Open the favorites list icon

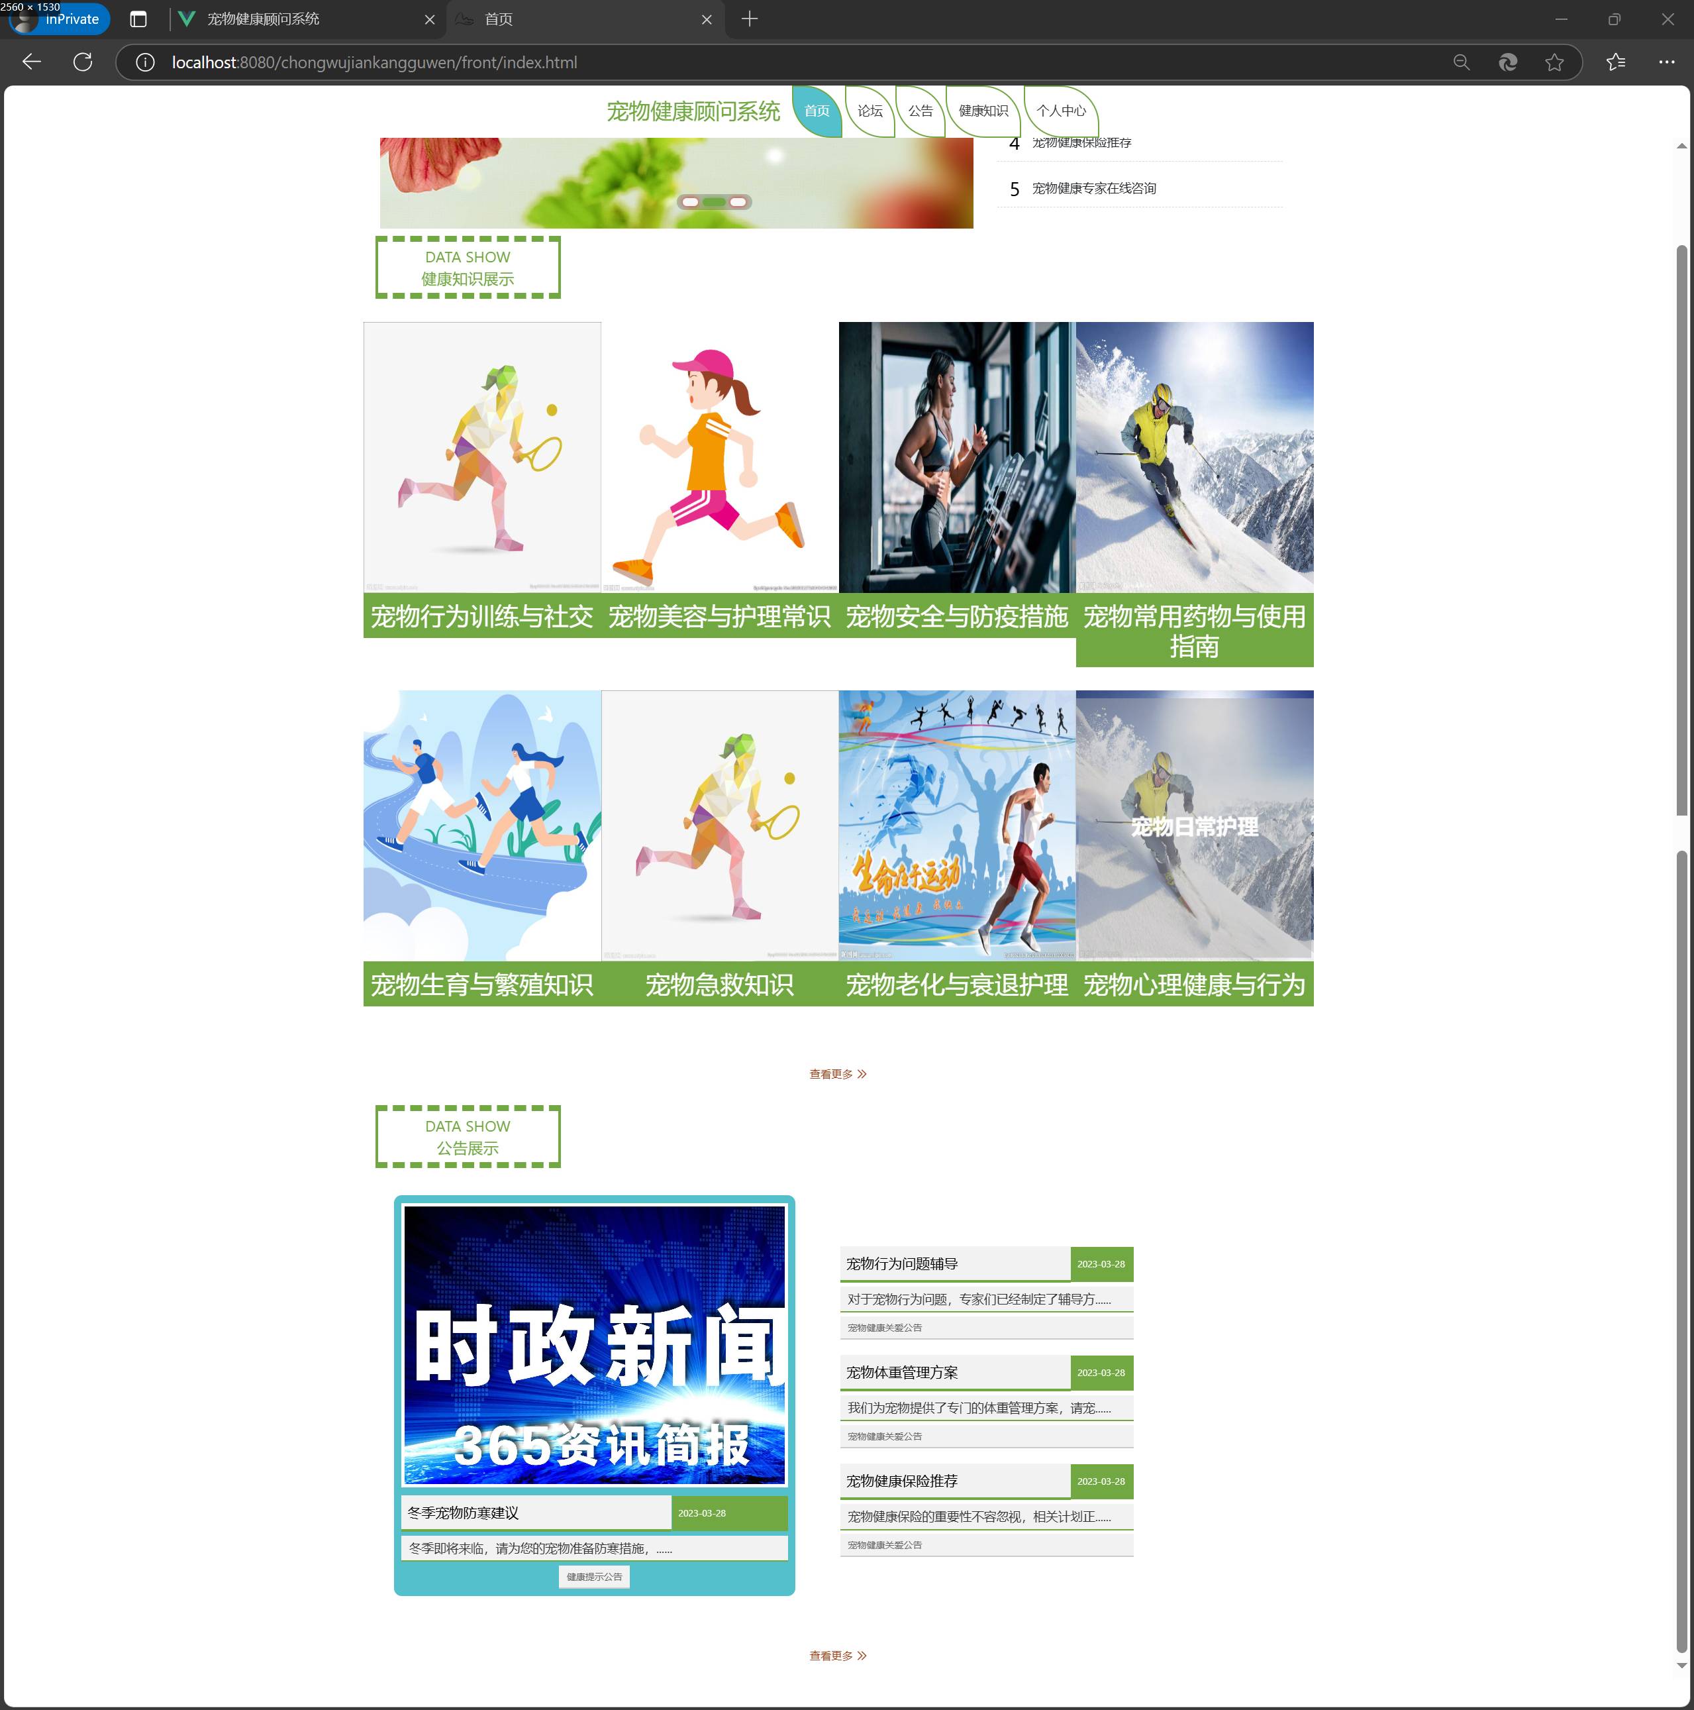click(1615, 62)
